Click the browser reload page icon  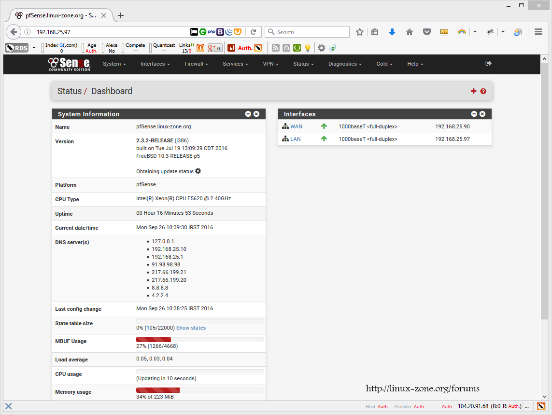(x=253, y=32)
